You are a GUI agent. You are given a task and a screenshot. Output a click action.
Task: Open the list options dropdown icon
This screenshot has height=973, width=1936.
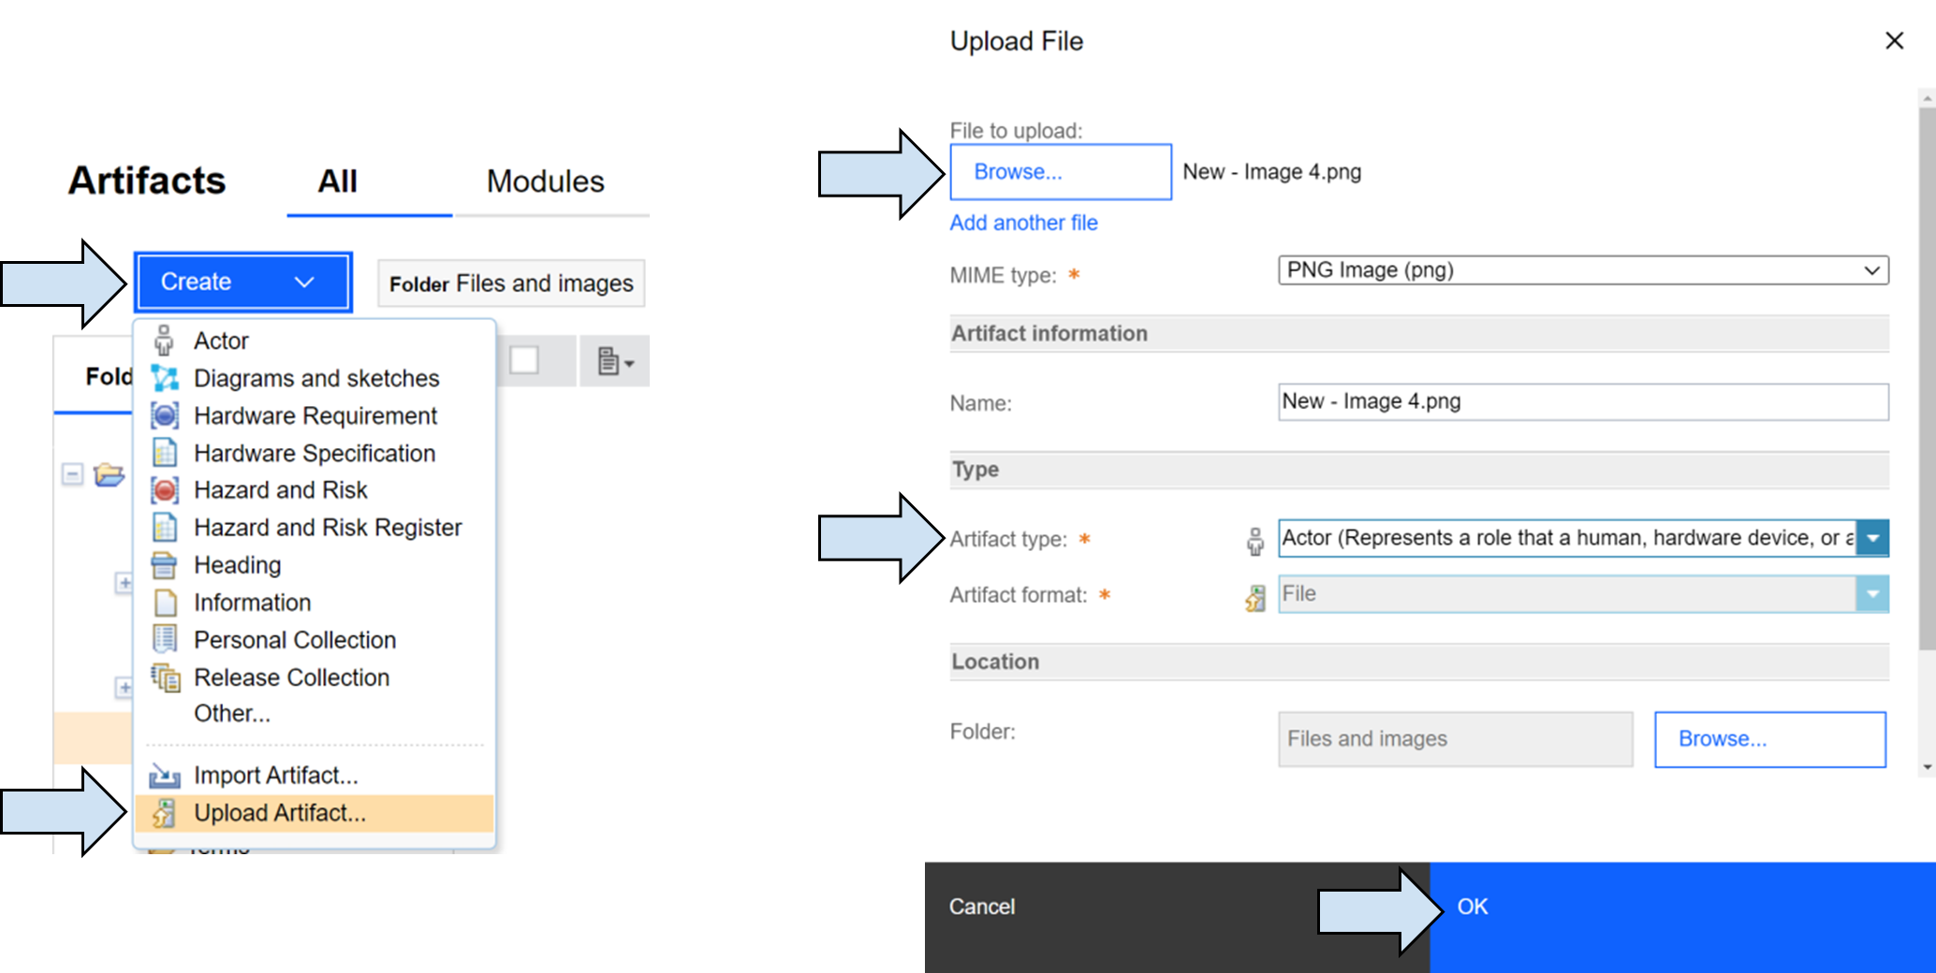[x=615, y=361]
